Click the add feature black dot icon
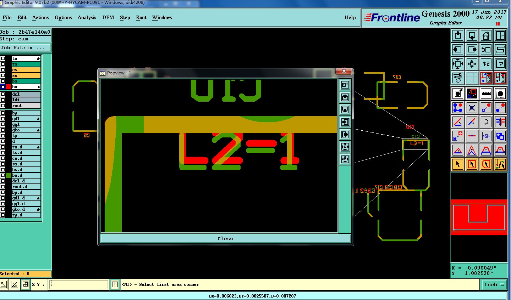511x300 pixels. tap(458, 94)
